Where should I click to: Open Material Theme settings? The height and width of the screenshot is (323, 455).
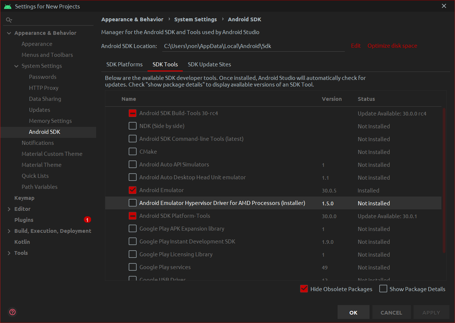[x=41, y=165]
